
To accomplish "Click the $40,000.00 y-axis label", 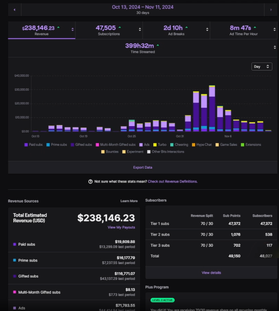I will (22, 75).
